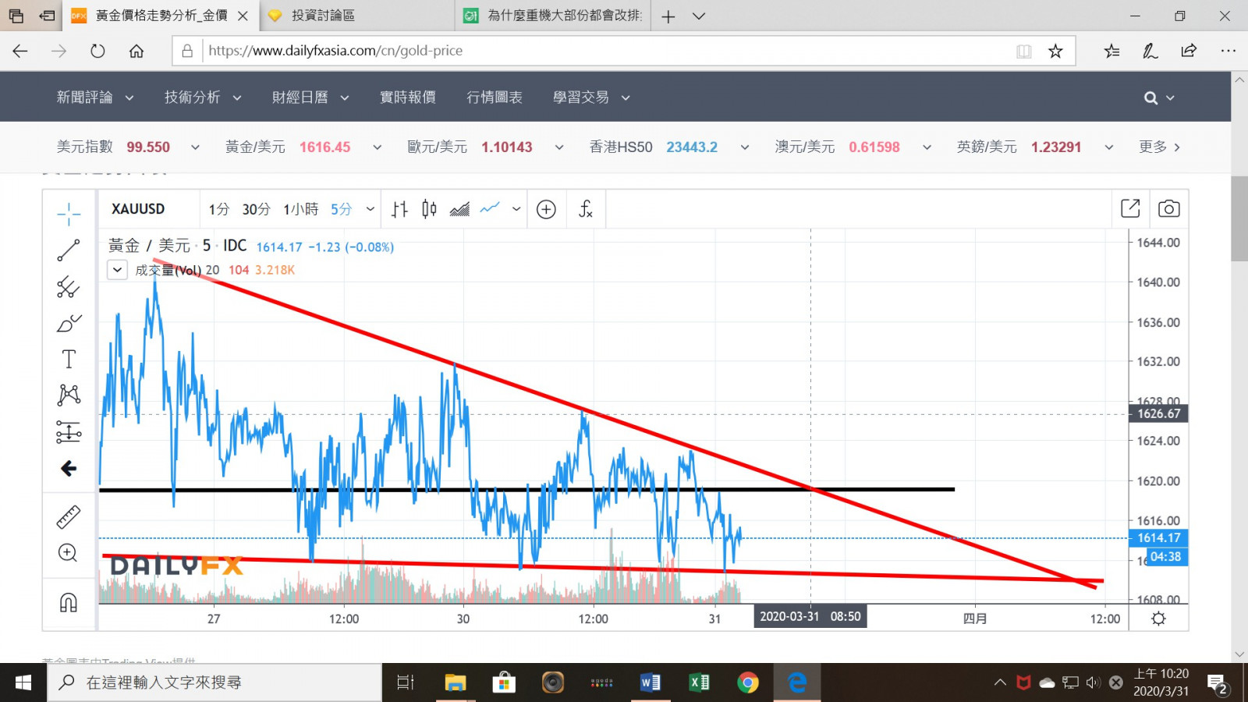1248x702 pixels.
Task: Open the site search
Action: point(1151,97)
